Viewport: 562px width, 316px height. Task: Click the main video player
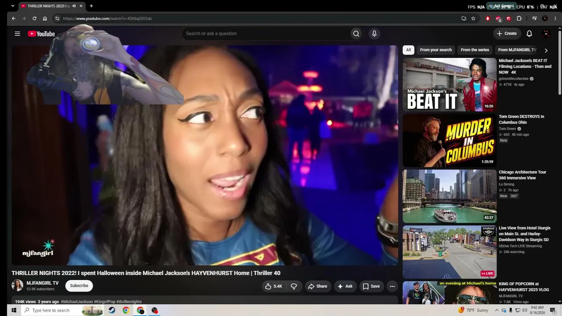pyautogui.click(x=205, y=155)
